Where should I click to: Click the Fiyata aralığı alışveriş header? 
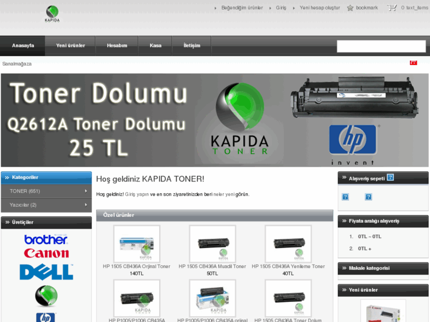click(x=383, y=221)
